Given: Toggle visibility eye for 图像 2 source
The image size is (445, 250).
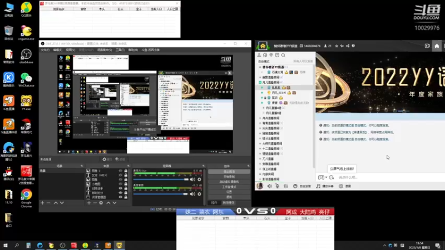Looking at the screenshot, I should 121,171.
